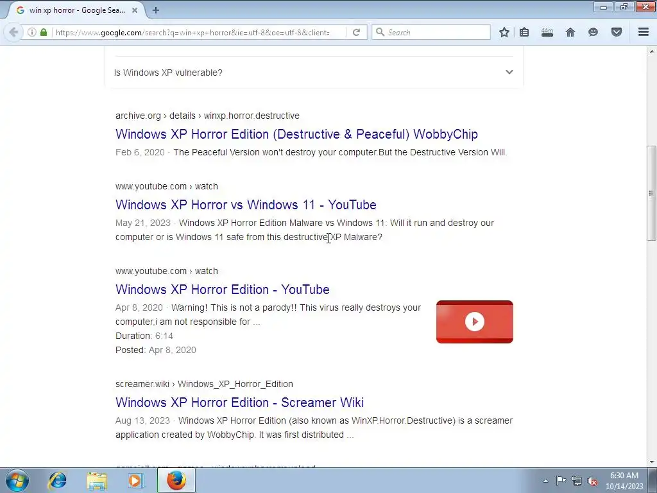Open Windows Explorer folder taskbar icon

point(97,480)
